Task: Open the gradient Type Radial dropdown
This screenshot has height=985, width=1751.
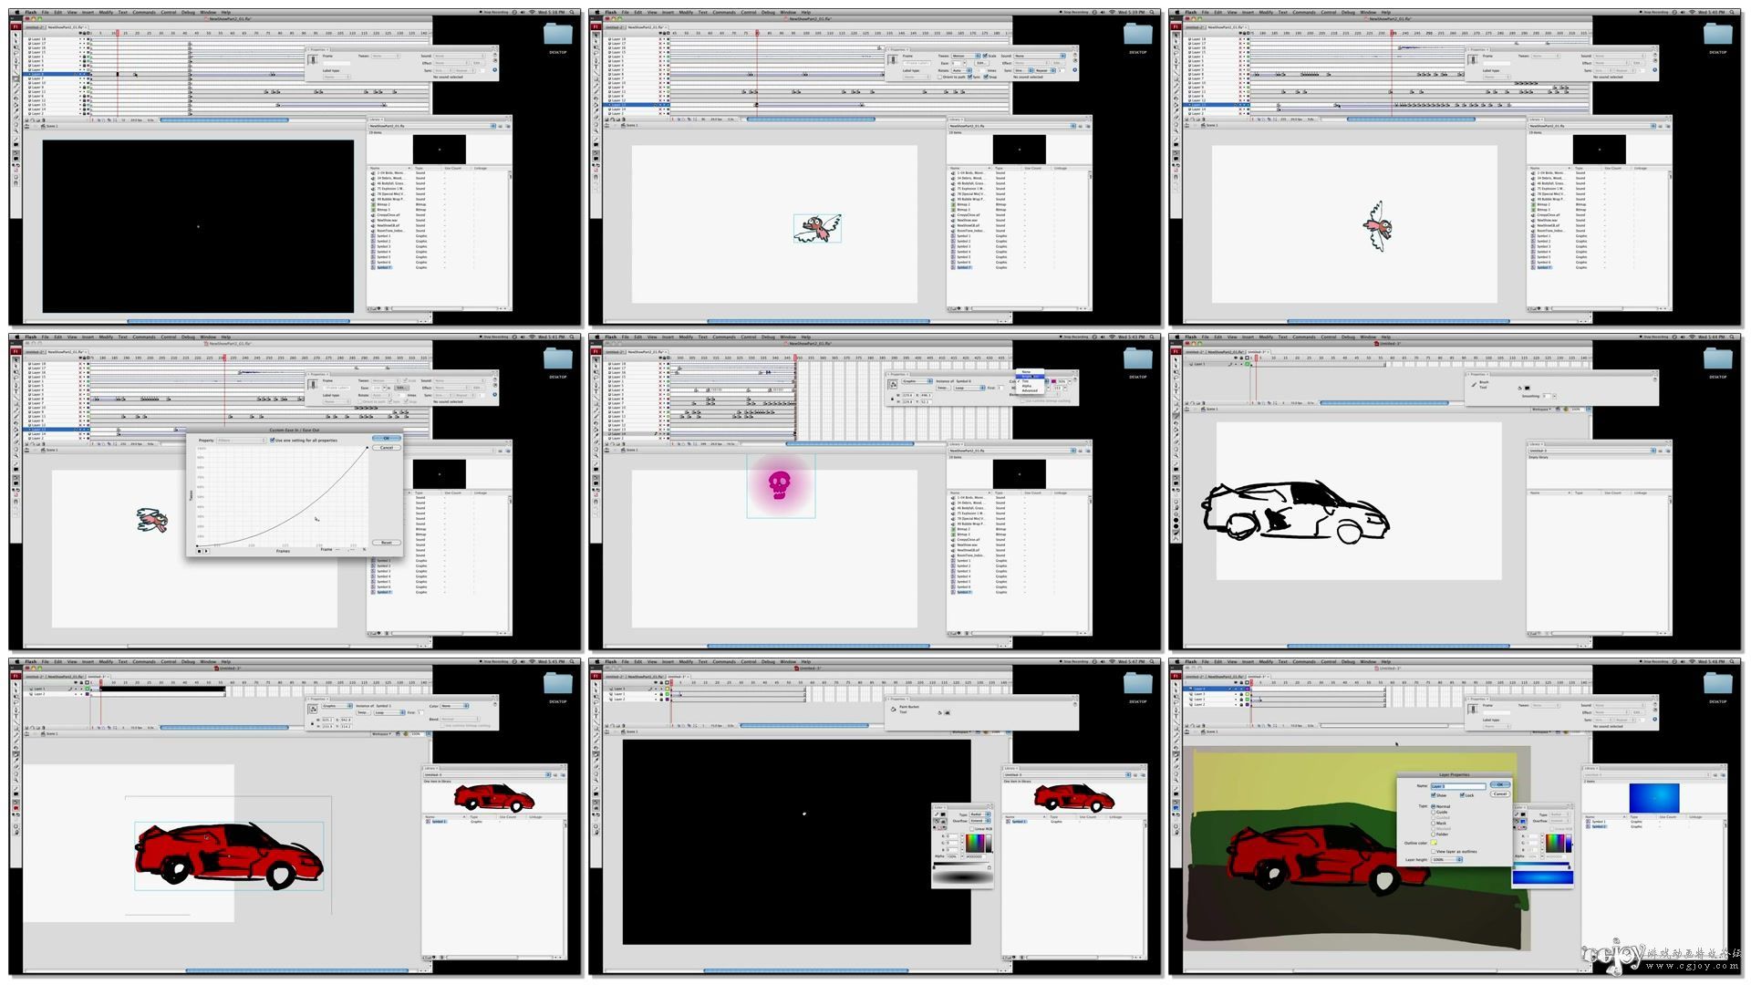Action: coord(980,814)
